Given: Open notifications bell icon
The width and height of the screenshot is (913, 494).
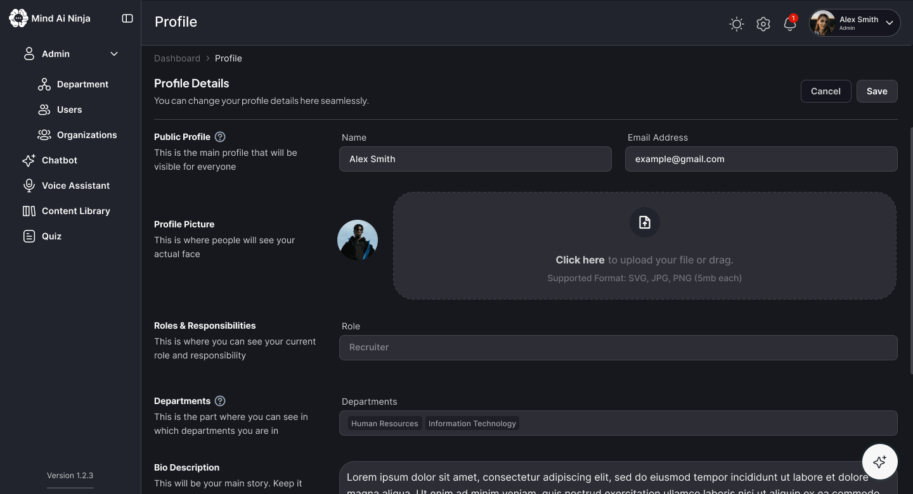Looking at the screenshot, I should click(790, 24).
